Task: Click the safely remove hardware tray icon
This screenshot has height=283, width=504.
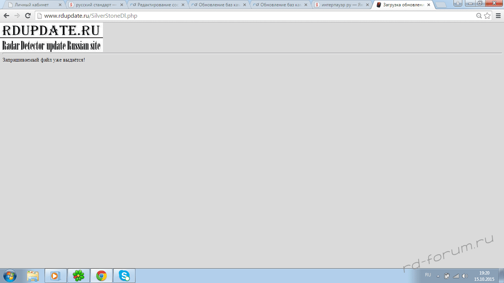Action: (447, 276)
